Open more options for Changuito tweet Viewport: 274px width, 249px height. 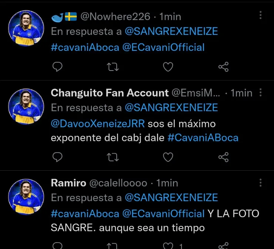(261, 92)
